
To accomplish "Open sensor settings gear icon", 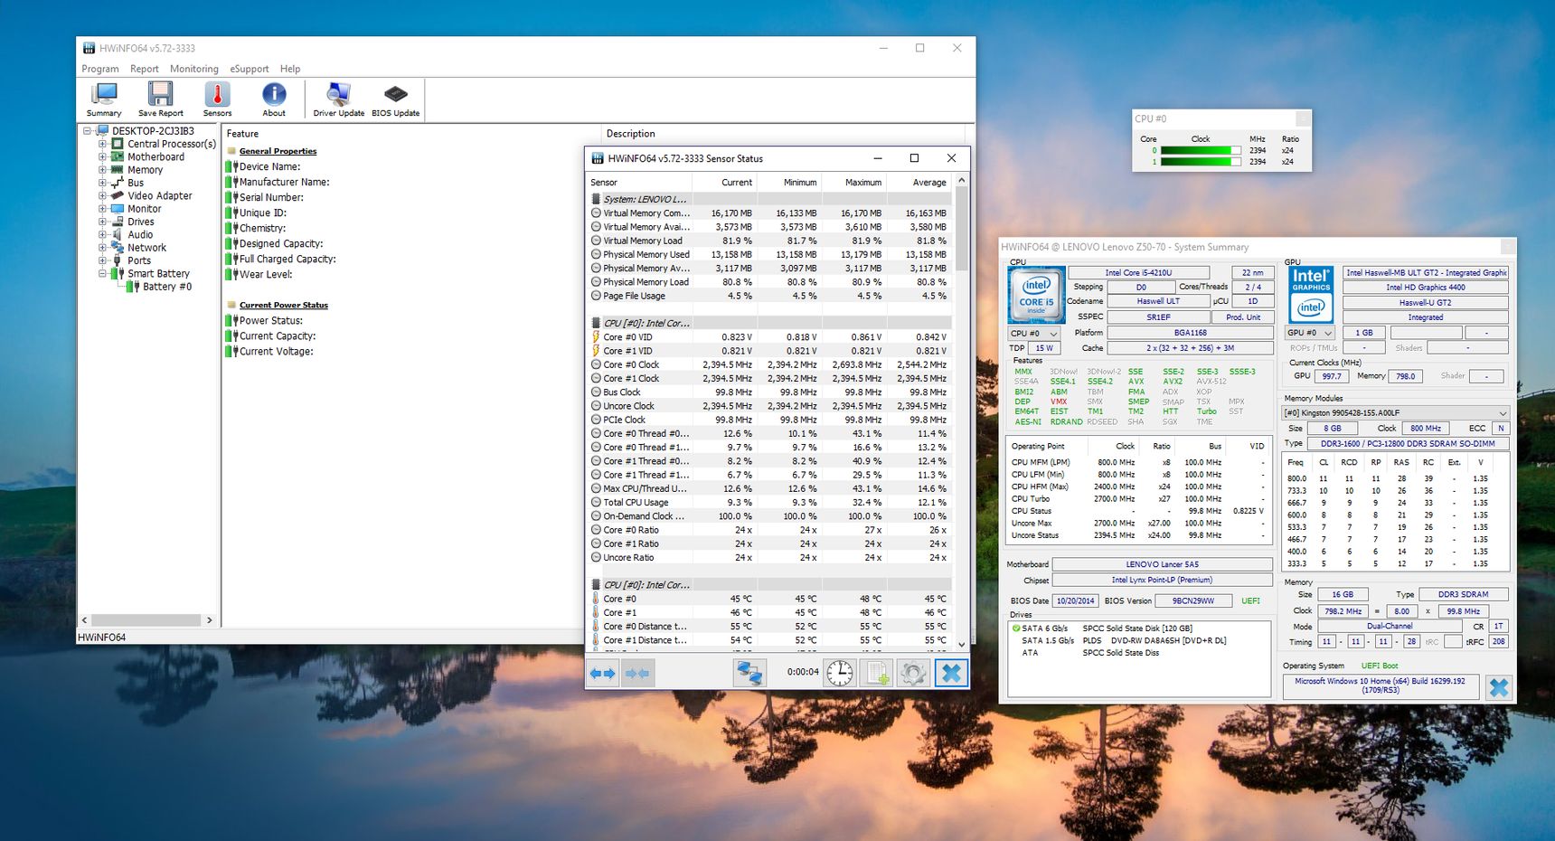I will point(913,673).
